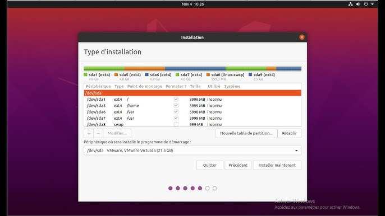Close the Installation window

[x=302, y=37]
